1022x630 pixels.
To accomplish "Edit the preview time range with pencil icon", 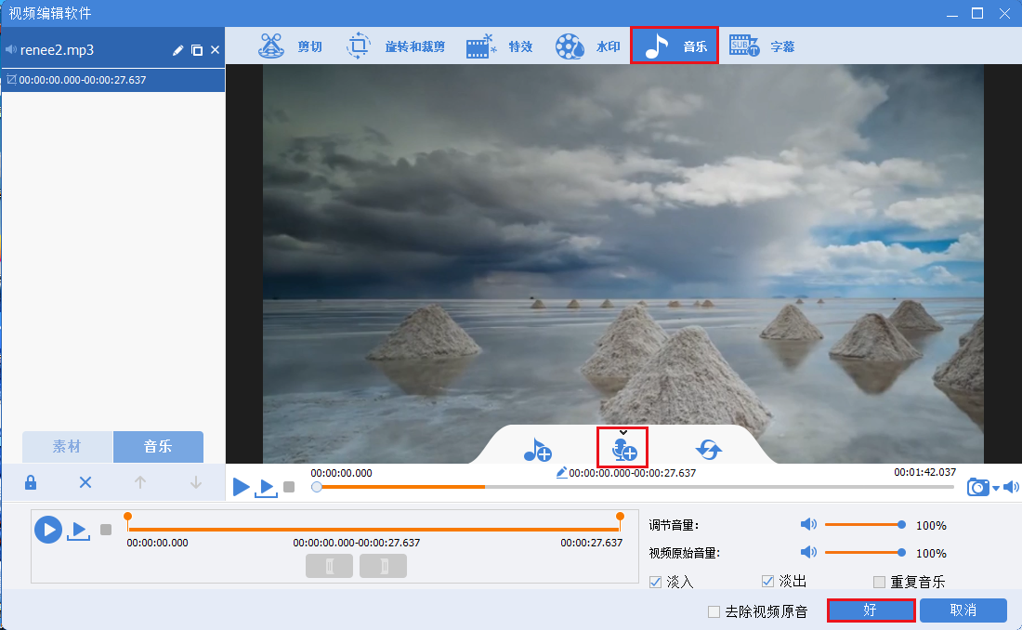I will pos(561,473).
